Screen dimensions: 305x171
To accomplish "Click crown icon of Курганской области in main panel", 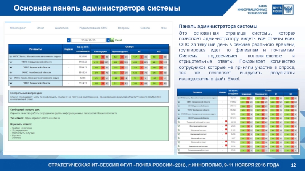I will coord(11,67).
